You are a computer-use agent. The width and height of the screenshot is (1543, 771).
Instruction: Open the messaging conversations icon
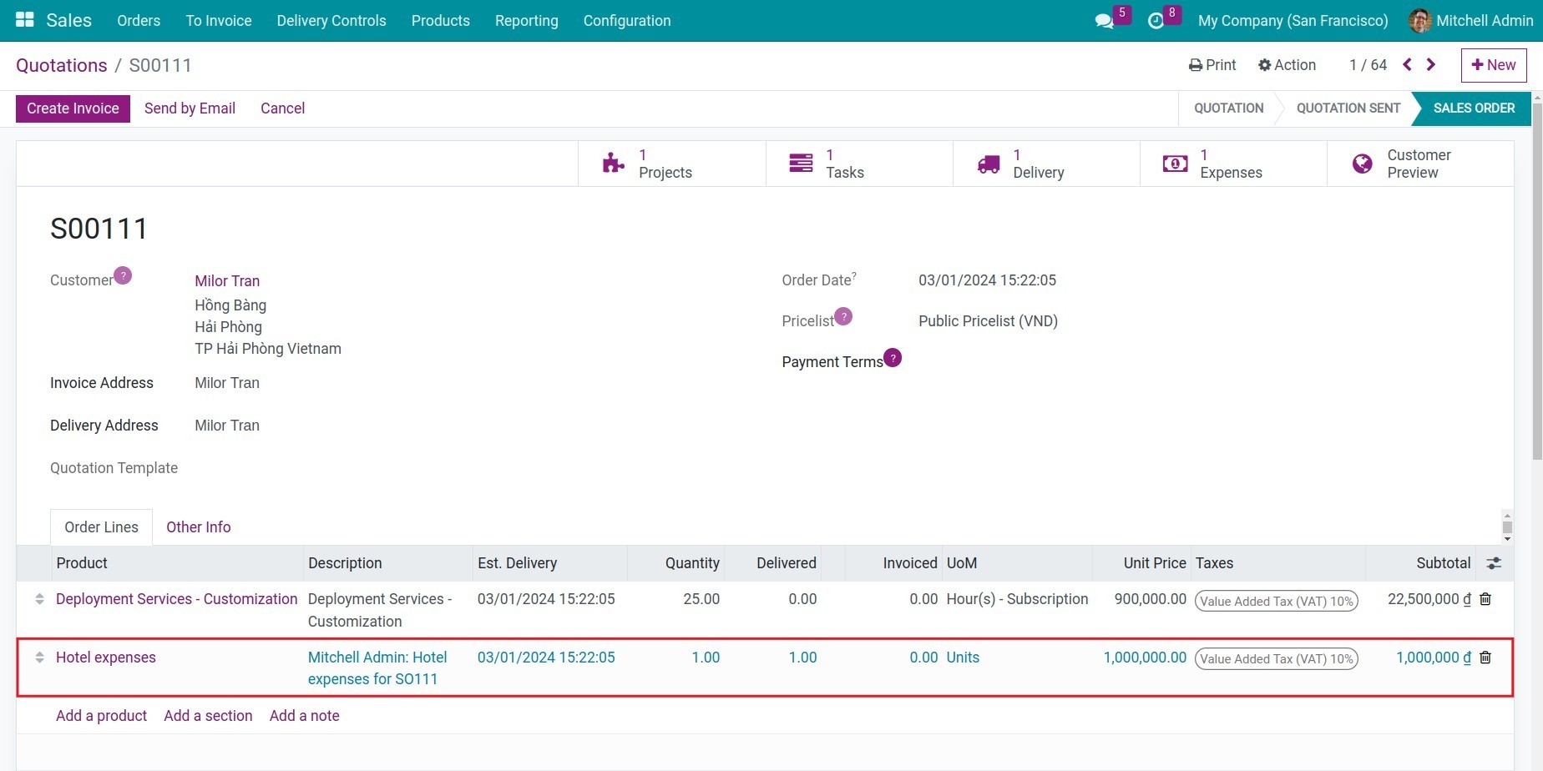point(1104,20)
